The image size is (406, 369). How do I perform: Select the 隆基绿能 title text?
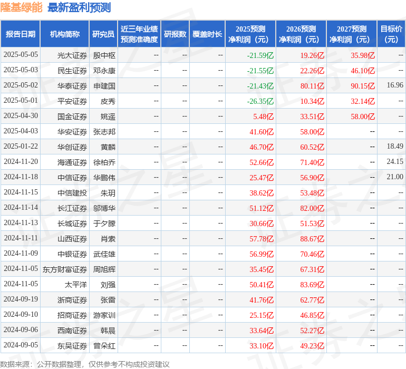(x=21, y=7)
